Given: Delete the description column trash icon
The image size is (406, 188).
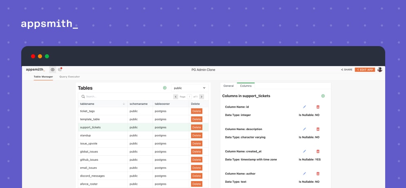Looking at the screenshot, I should pos(318,129).
